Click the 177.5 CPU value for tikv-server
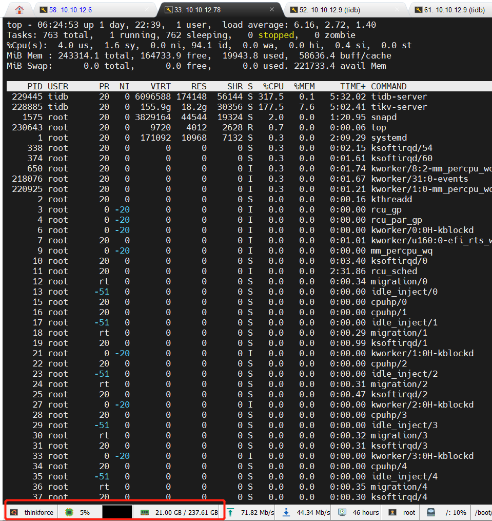This screenshot has height=521, width=492. tap(271, 107)
